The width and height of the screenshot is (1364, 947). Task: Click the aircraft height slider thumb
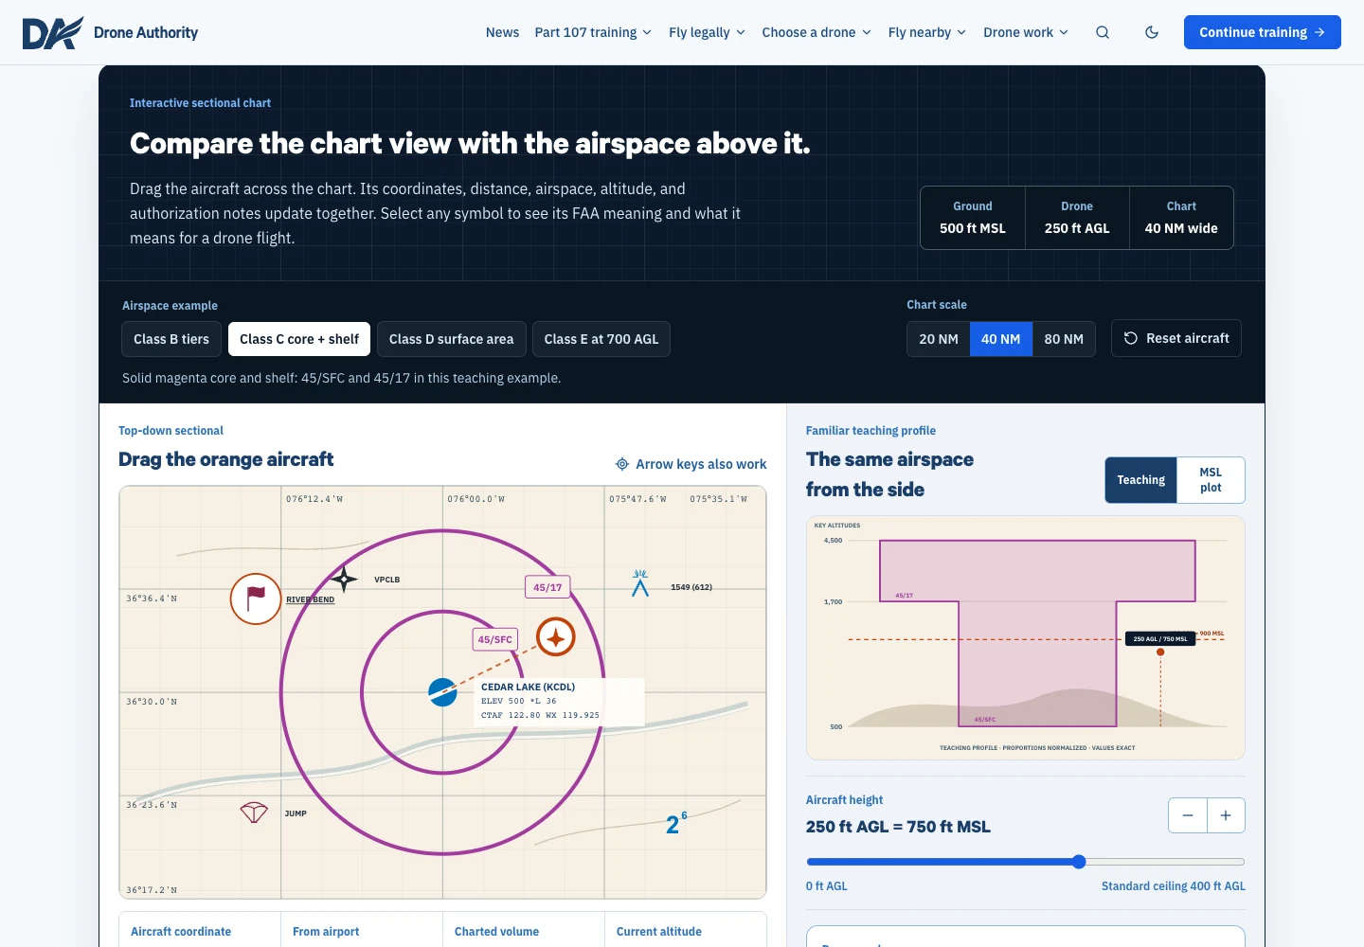tap(1079, 862)
